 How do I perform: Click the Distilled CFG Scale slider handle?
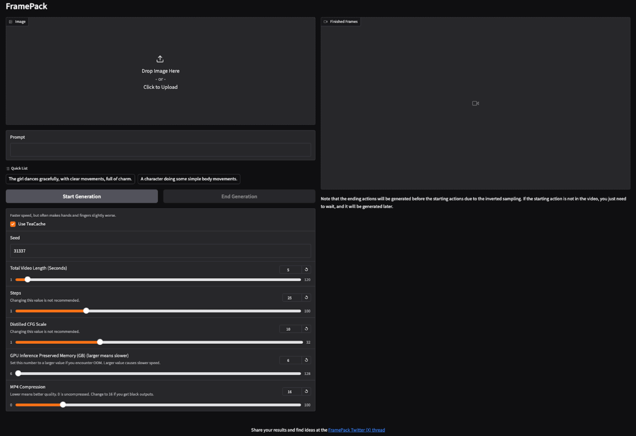pos(100,342)
